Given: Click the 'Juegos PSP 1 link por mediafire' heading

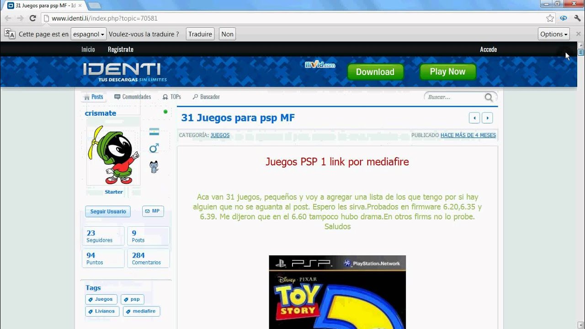Looking at the screenshot, I should (337, 162).
